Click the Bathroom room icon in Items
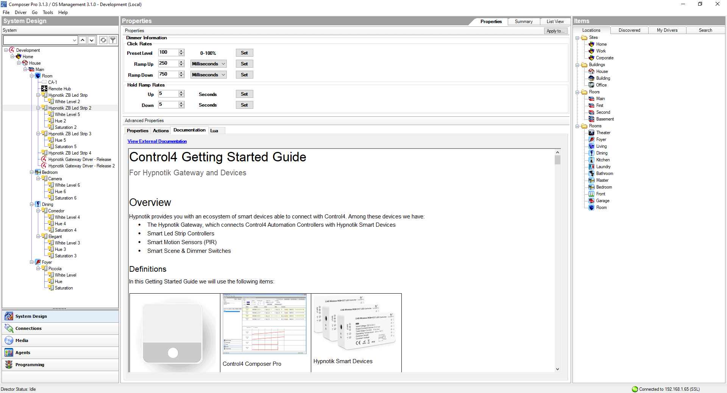 (x=591, y=173)
